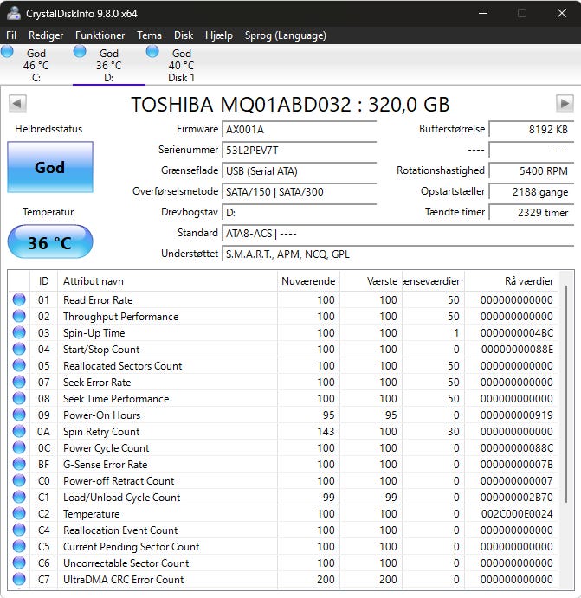Click the next disk right arrow

coord(565,104)
